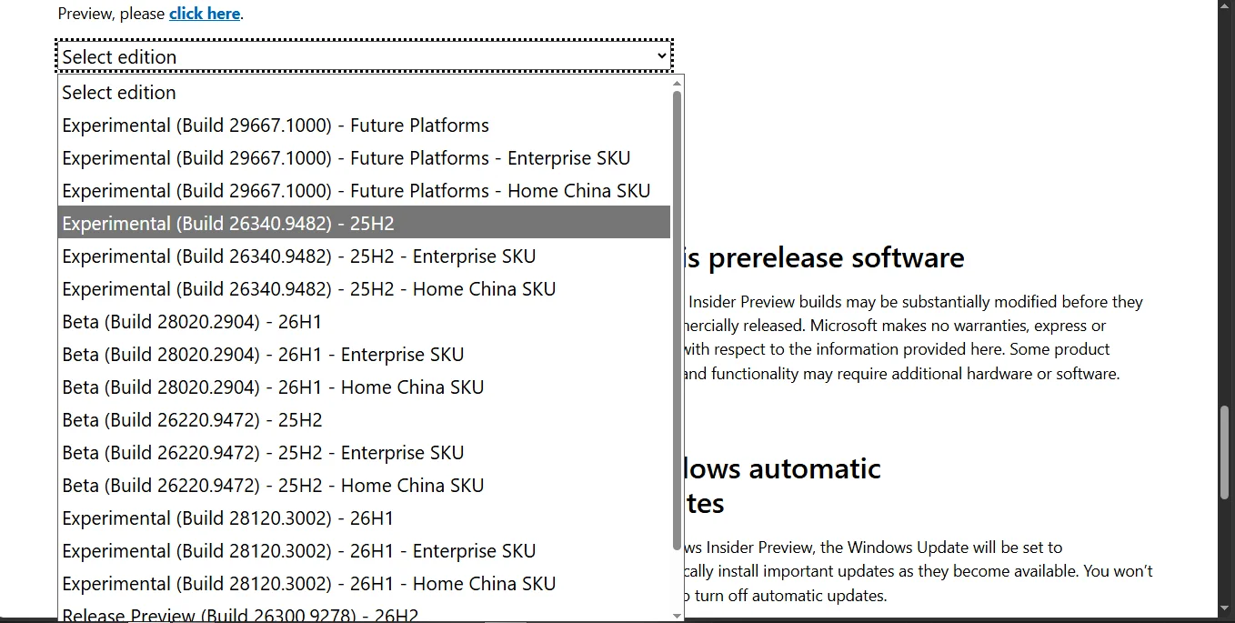Select Experimental Build 28120.3002 26H1 option

point(364,518)
